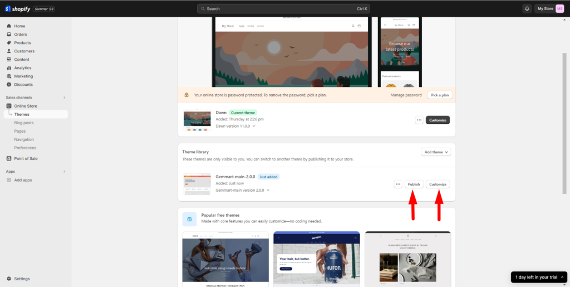Screen dimensions: 570x287
Task: Open the notifications bell
Action: click(x=527, y=9)
